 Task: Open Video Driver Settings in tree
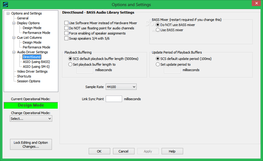(x=32, y=71)
